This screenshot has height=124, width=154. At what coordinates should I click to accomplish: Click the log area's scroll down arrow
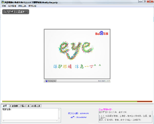[x=59, y=118]
